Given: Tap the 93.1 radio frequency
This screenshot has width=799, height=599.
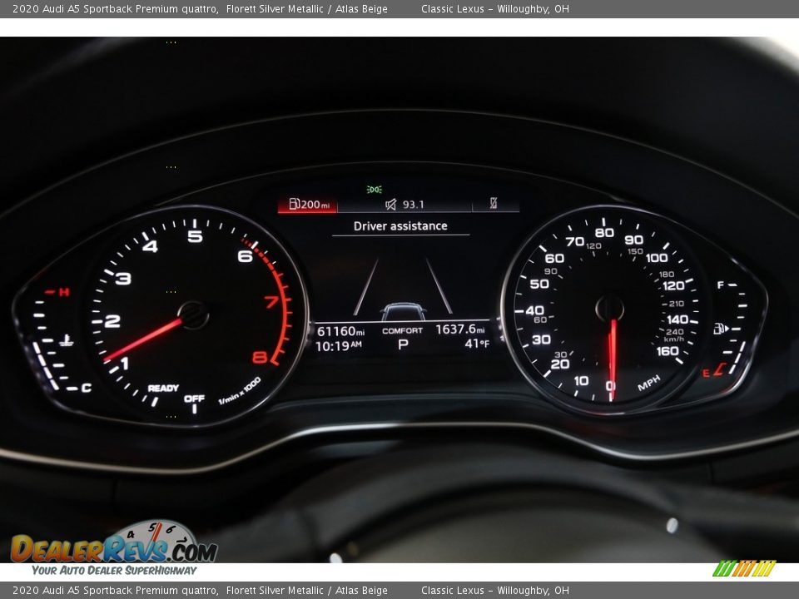Looking at the screenshot, I should (414, 205).
